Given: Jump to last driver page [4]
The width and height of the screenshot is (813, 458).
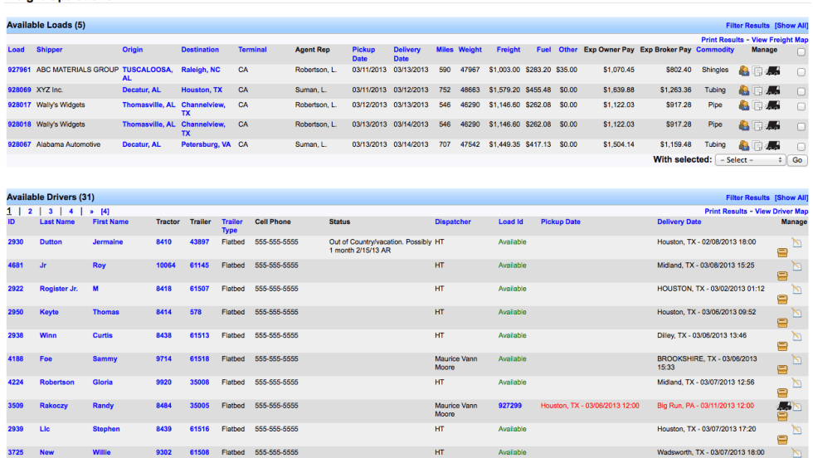Looking at the screenshot, I should click(x=105, y=212).
